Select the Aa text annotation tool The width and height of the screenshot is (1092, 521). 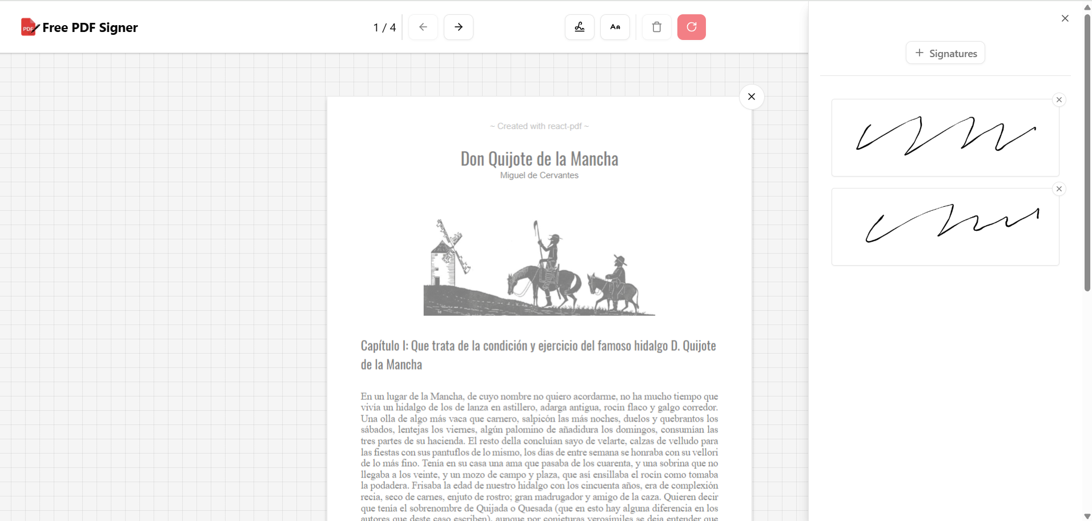[x=615, y=27]
